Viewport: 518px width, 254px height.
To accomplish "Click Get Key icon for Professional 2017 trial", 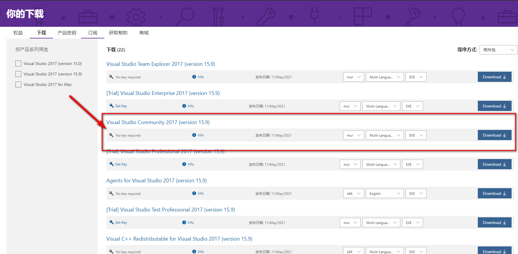I will (112, 164).
